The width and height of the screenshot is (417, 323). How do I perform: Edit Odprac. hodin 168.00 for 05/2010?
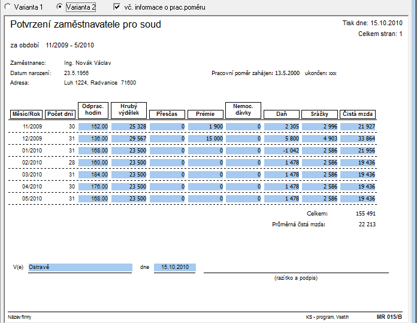pos(93,199)
